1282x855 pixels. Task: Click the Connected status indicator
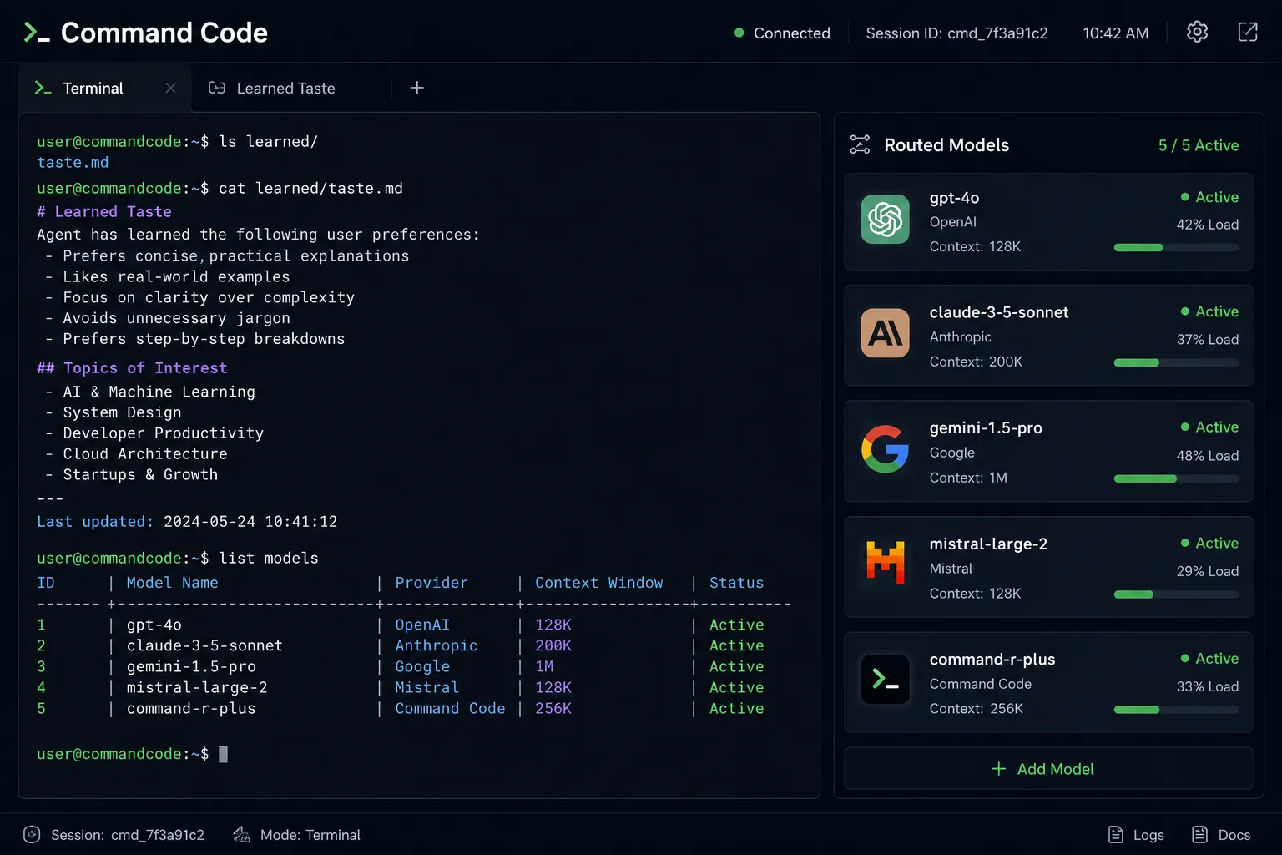(782, 33)
